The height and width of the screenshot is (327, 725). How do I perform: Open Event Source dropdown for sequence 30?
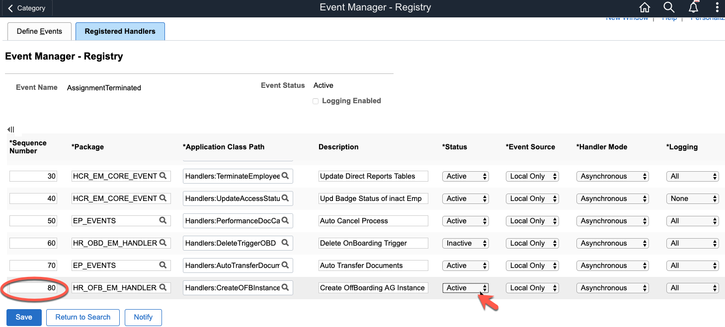[x=532, y=176]
